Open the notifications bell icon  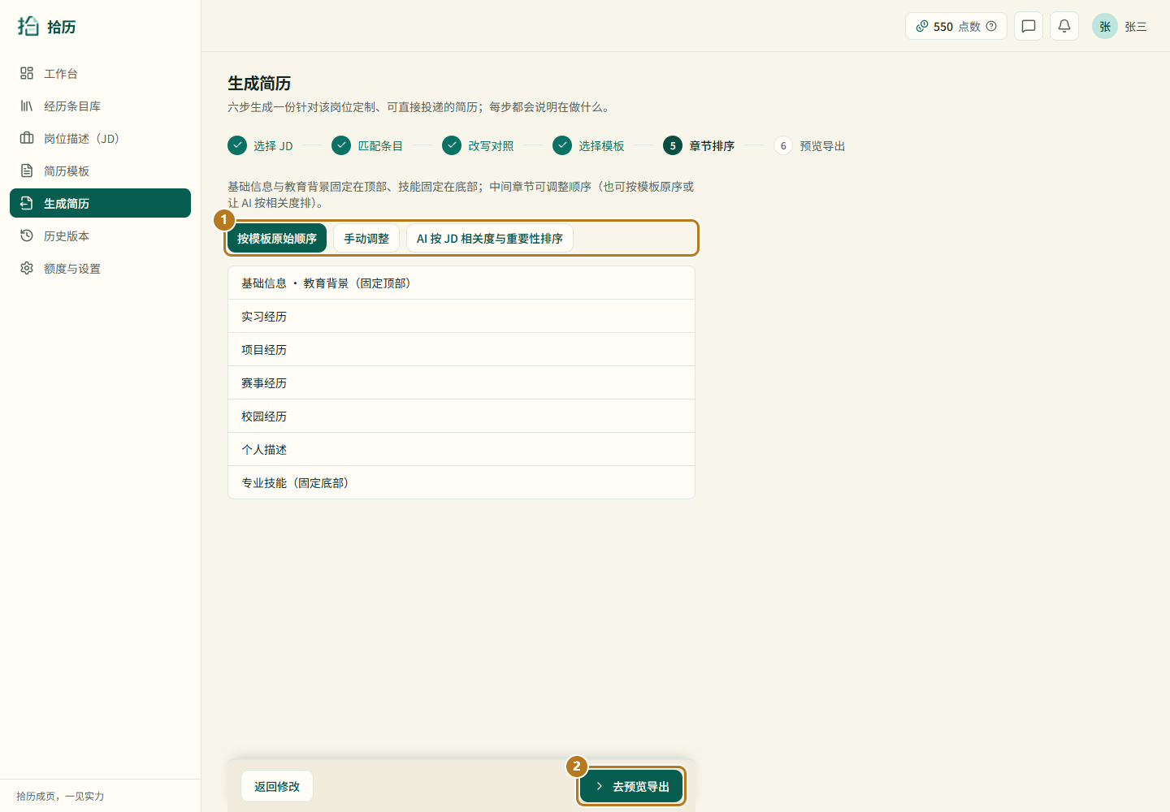(1064, 26)
